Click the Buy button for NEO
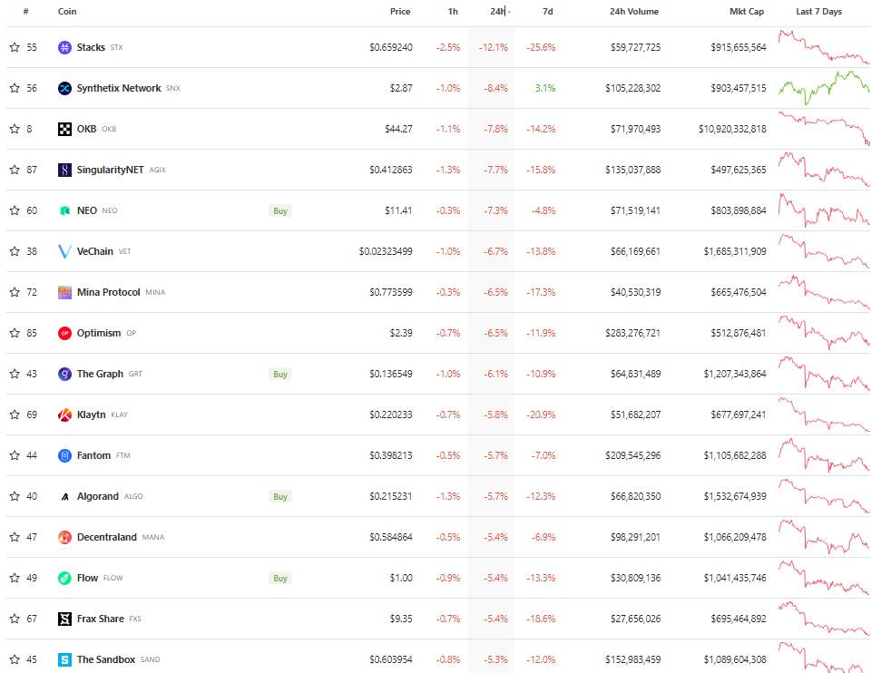891x673 pixels. pyautogui.click(x=280, y=210)
